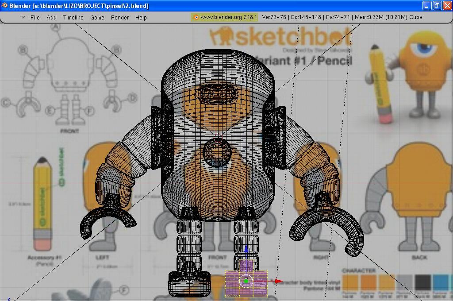Collapse the header menus with the triangle
The image size is (453, 301).
click(23, 17)
